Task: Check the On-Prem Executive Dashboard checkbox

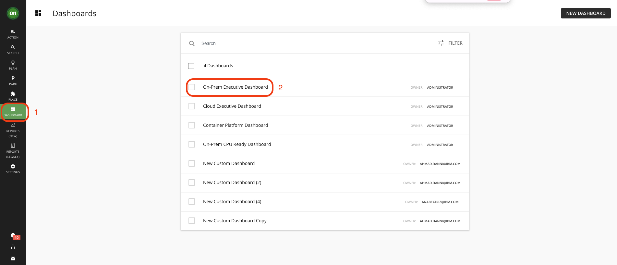Action: 192,87
